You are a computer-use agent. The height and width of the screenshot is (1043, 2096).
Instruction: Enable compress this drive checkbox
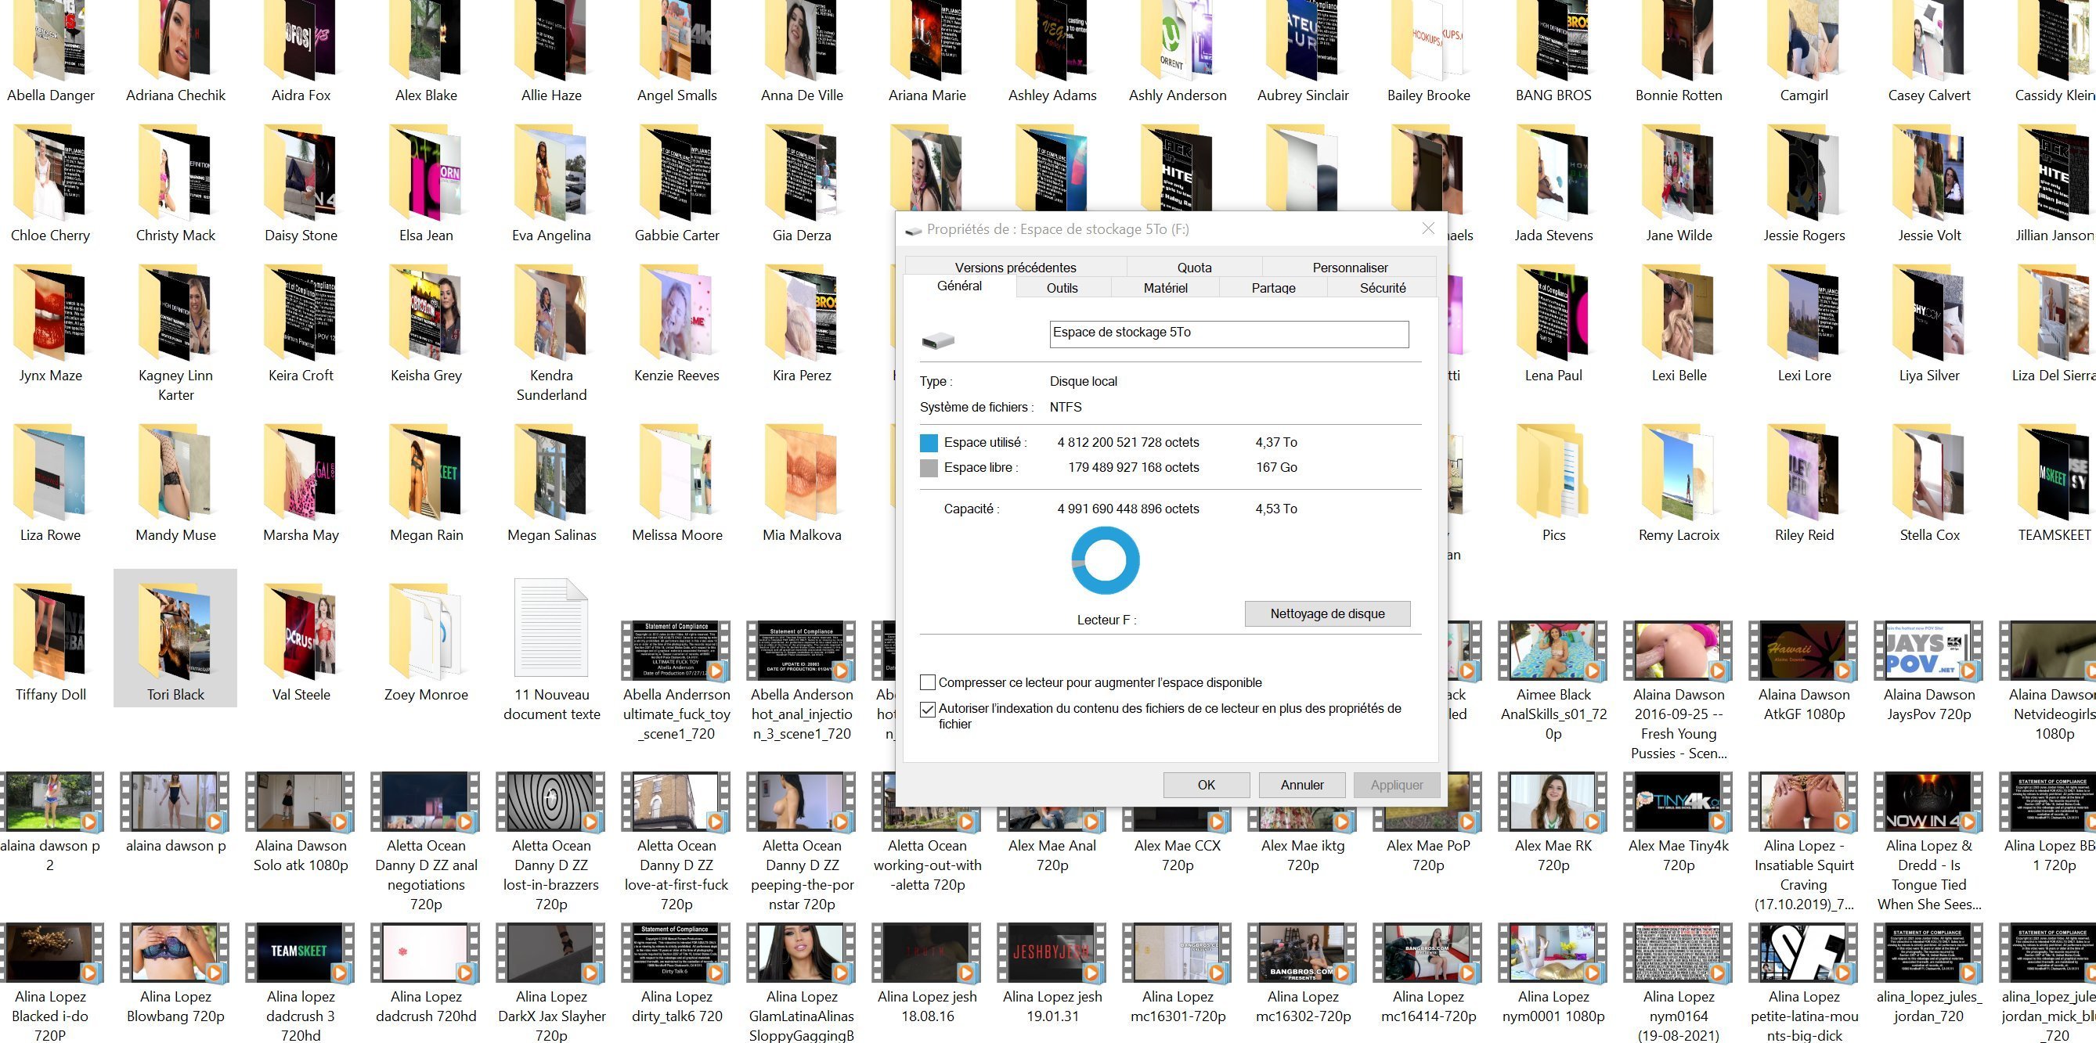(x=928, y=682)
